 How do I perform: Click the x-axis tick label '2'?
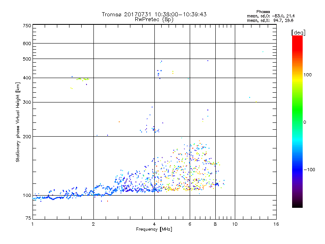click(x=93, y=224)
